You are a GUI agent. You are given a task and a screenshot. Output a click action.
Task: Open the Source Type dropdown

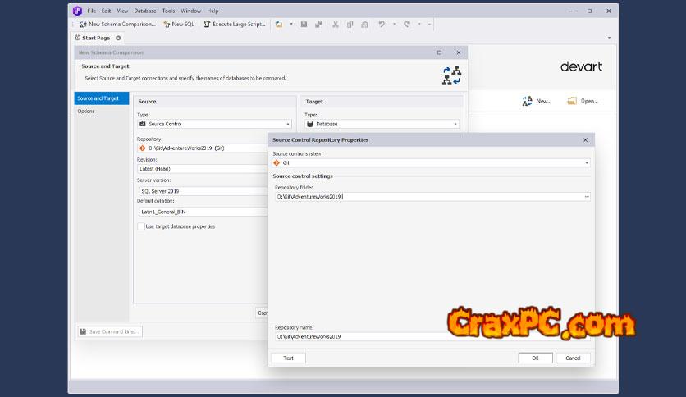pyautogui.click(x=291, y=124)
